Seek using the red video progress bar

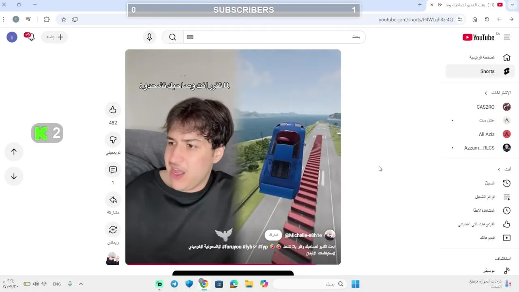click(233, 264)
